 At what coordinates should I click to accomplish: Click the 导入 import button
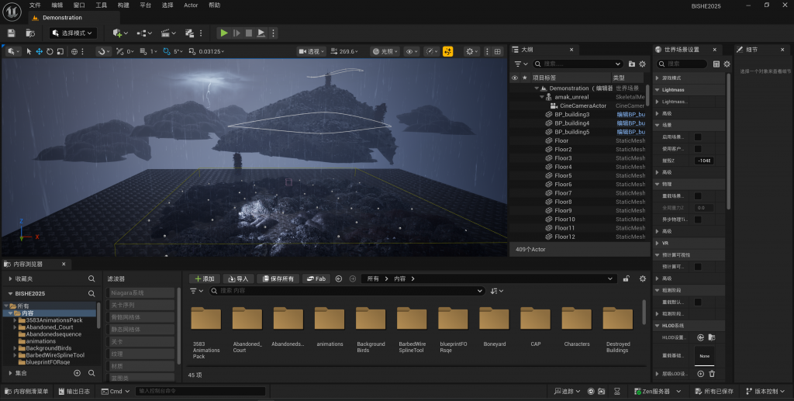coord(238,278)
